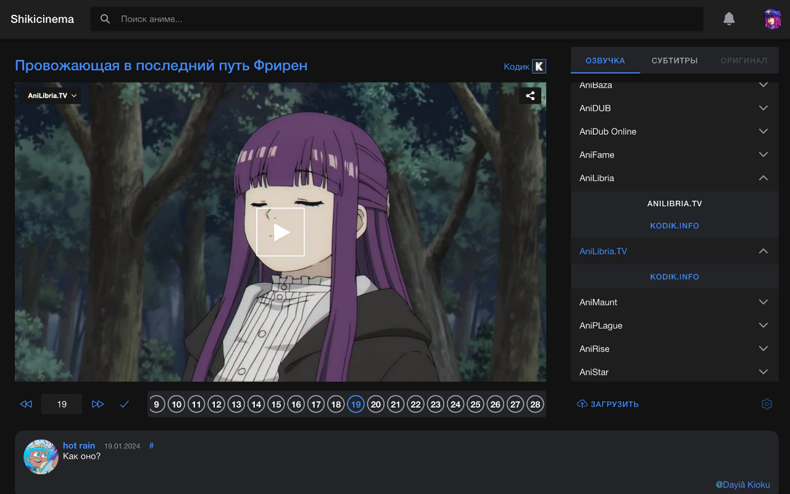Click hot rain's comment avatar

click(x=41, y=457)
